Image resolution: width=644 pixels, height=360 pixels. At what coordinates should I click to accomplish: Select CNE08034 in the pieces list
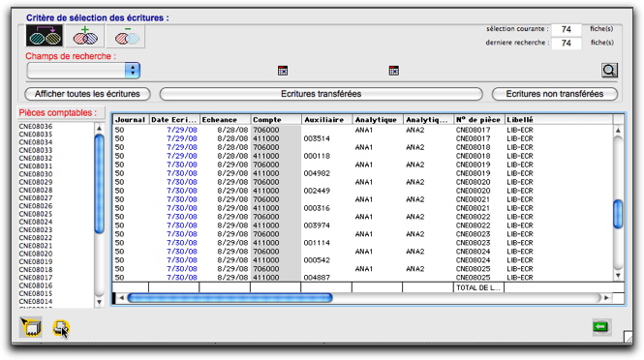point(36,142)
